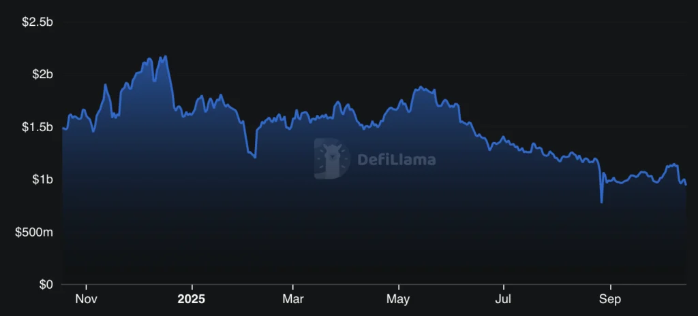
Task: Click the $0 y-axis label
Action: click(46, 284)
